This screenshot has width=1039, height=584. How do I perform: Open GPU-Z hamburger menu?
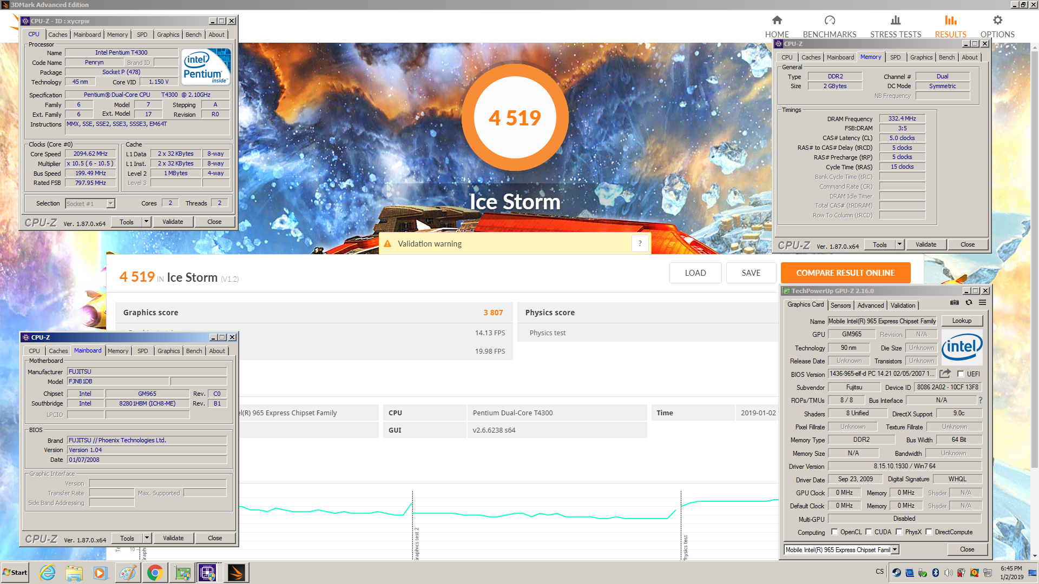[x=982, y=303]
